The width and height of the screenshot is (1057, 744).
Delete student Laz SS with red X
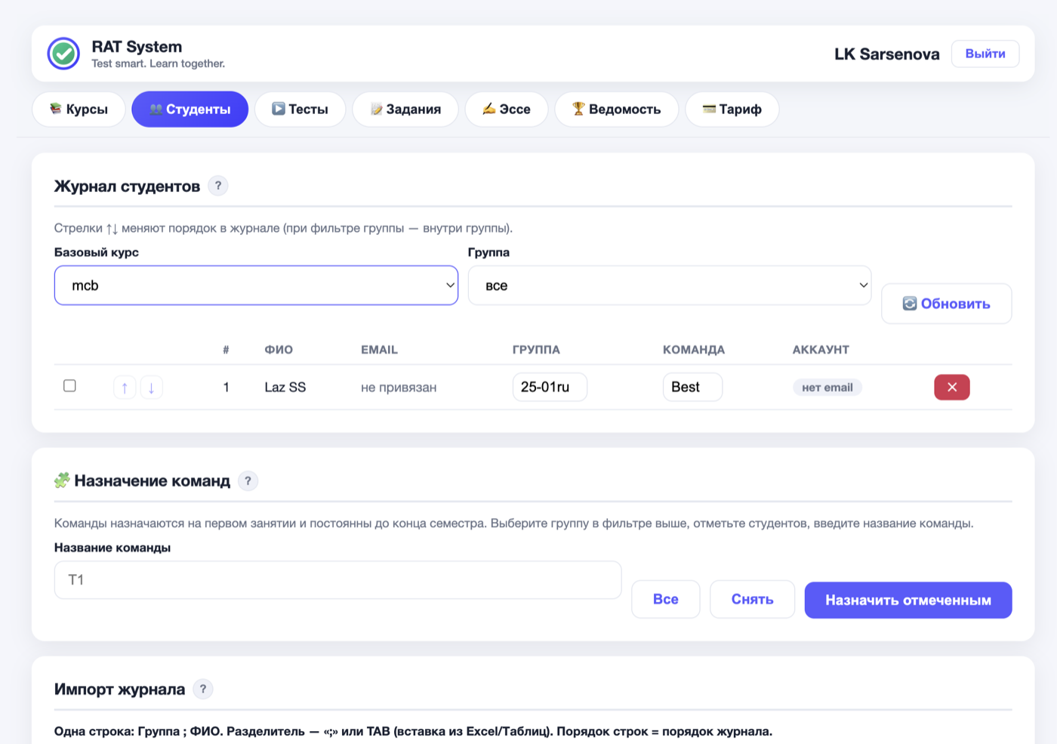pos(952,387)
